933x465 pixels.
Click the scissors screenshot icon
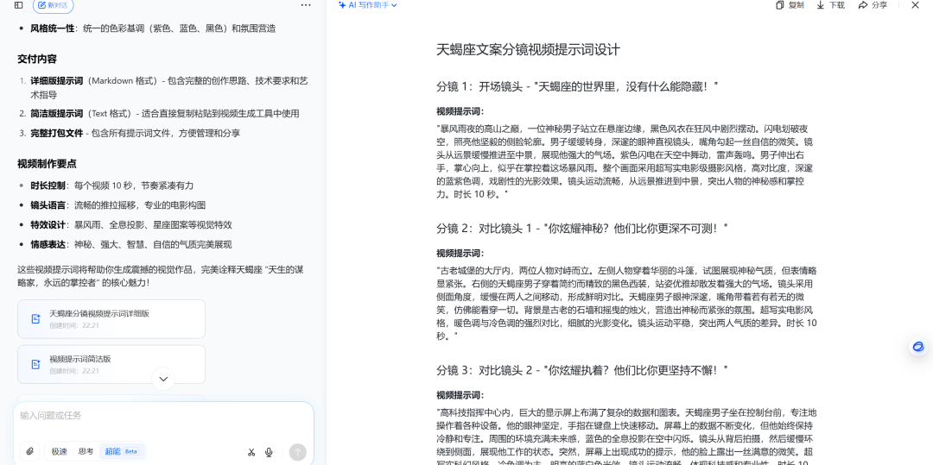251,453
